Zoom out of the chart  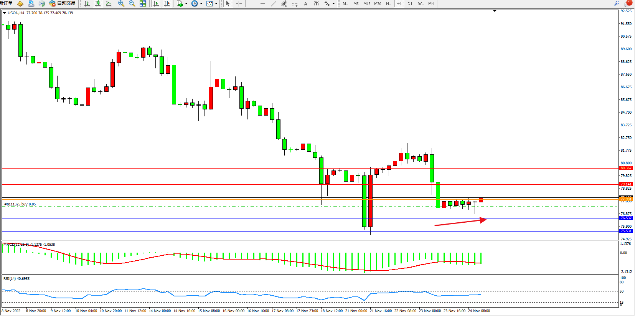click(132, 3)
